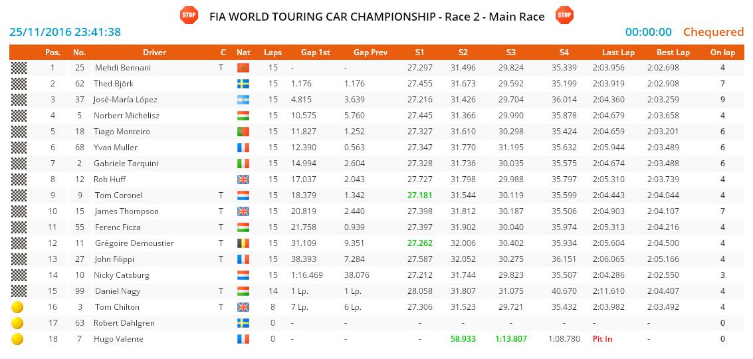Click Mehdi Bennani's chequered flag icon
The width and height of the screenshot is (753, 359).
pos(18,68)
